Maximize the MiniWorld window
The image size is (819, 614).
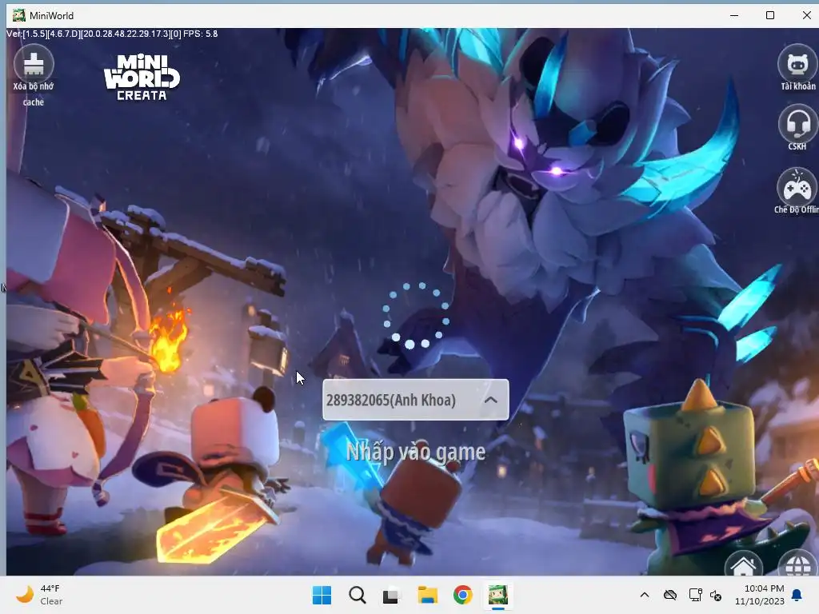770,15
